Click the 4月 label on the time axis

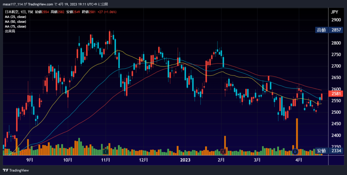click(x=299, y=160)
